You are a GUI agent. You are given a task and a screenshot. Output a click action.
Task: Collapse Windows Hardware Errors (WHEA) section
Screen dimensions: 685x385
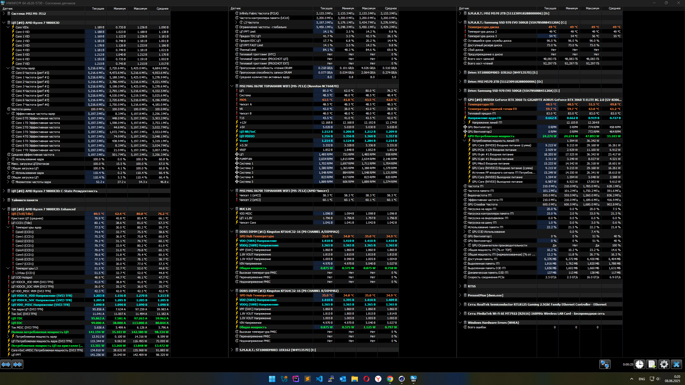click(460, 323)
